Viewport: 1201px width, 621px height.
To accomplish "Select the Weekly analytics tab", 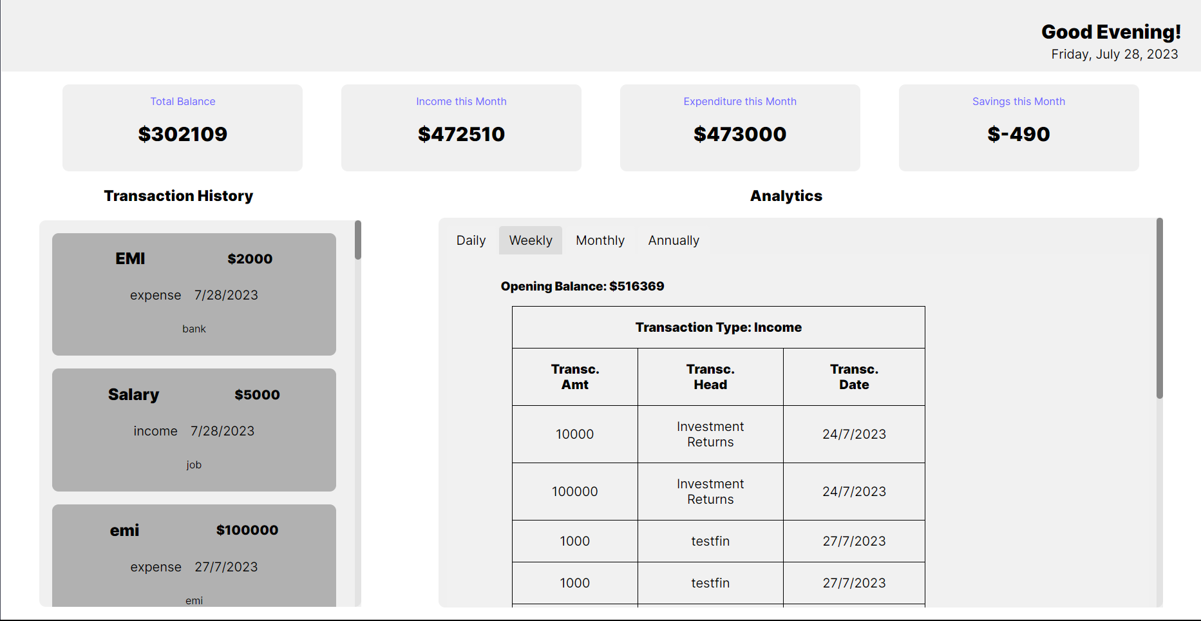I will pos(530,240).
